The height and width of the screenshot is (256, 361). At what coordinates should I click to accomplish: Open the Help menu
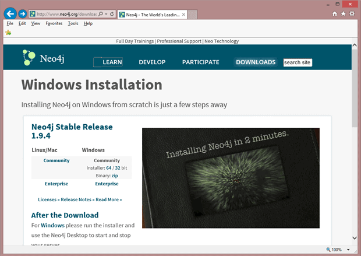coord(88,23)
